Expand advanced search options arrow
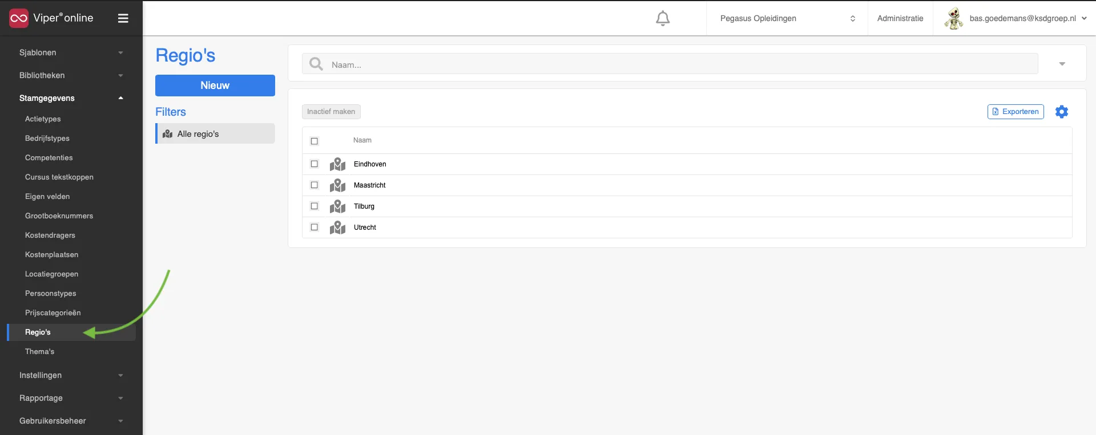Screen dimensions: 1096x435 (x=1062, y=64)
